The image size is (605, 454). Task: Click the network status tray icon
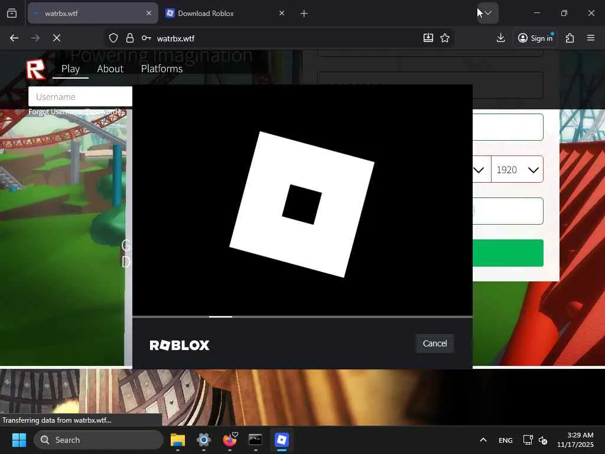(528, 440)
